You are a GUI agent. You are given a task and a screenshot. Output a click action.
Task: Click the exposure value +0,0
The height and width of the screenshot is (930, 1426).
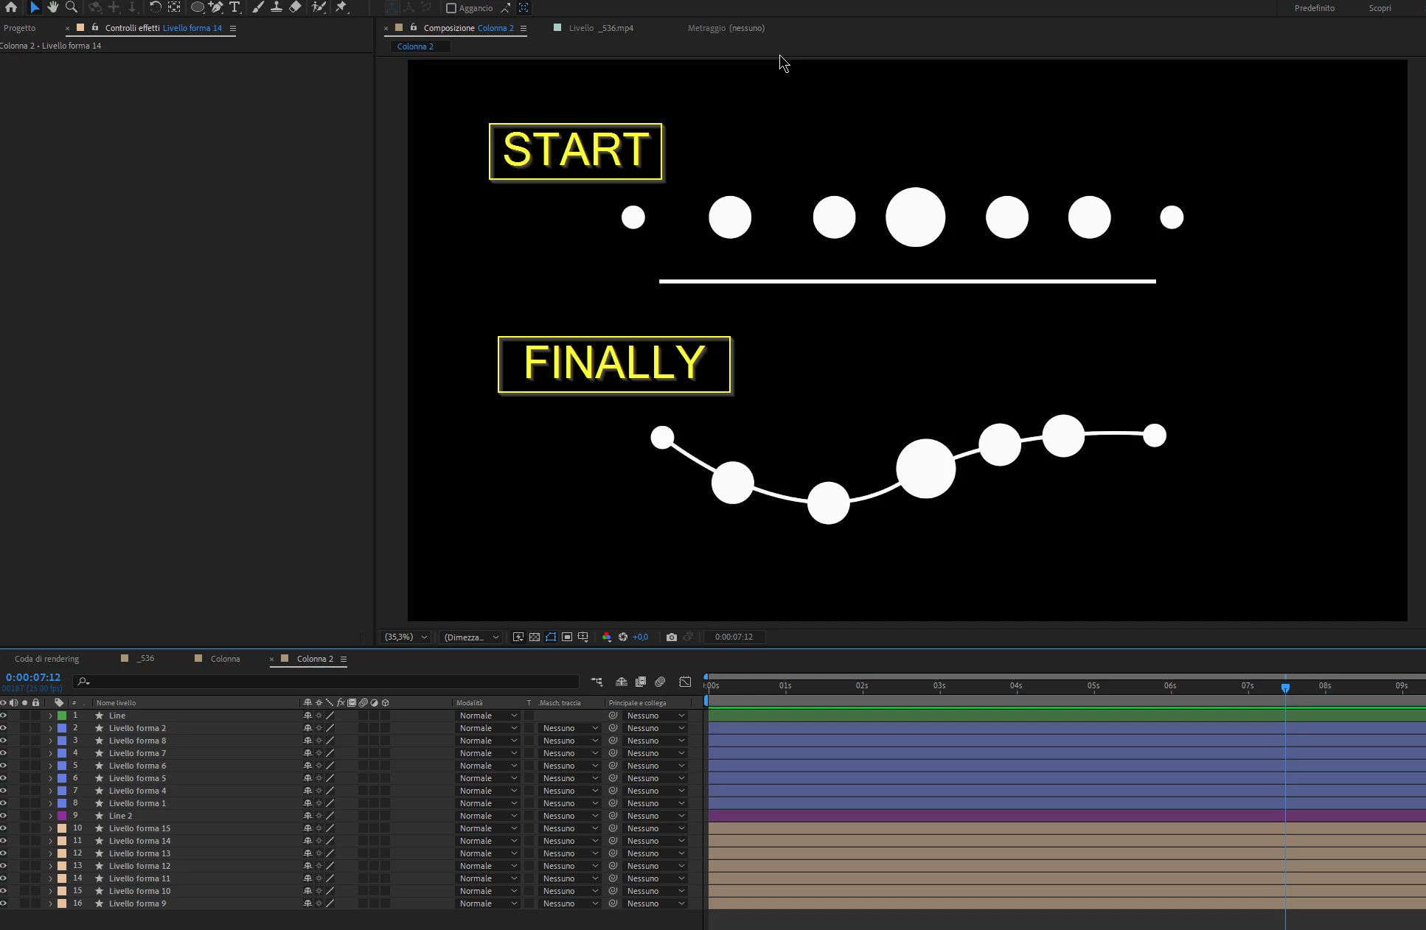point(640,637)
